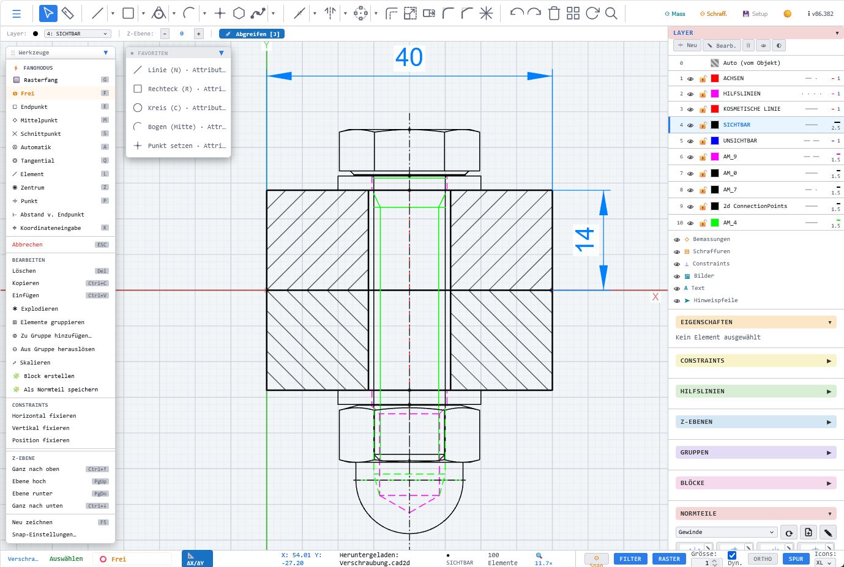
Task: Choose the fillet corner tool
Action: (448, 13)
